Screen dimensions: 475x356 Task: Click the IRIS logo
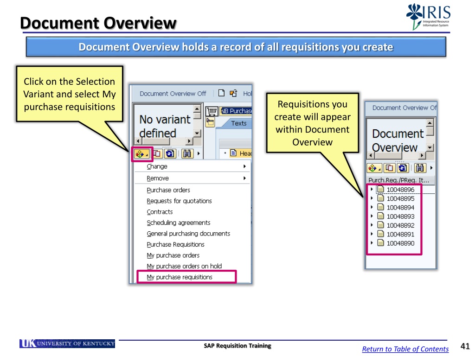(x=428, y=16)
